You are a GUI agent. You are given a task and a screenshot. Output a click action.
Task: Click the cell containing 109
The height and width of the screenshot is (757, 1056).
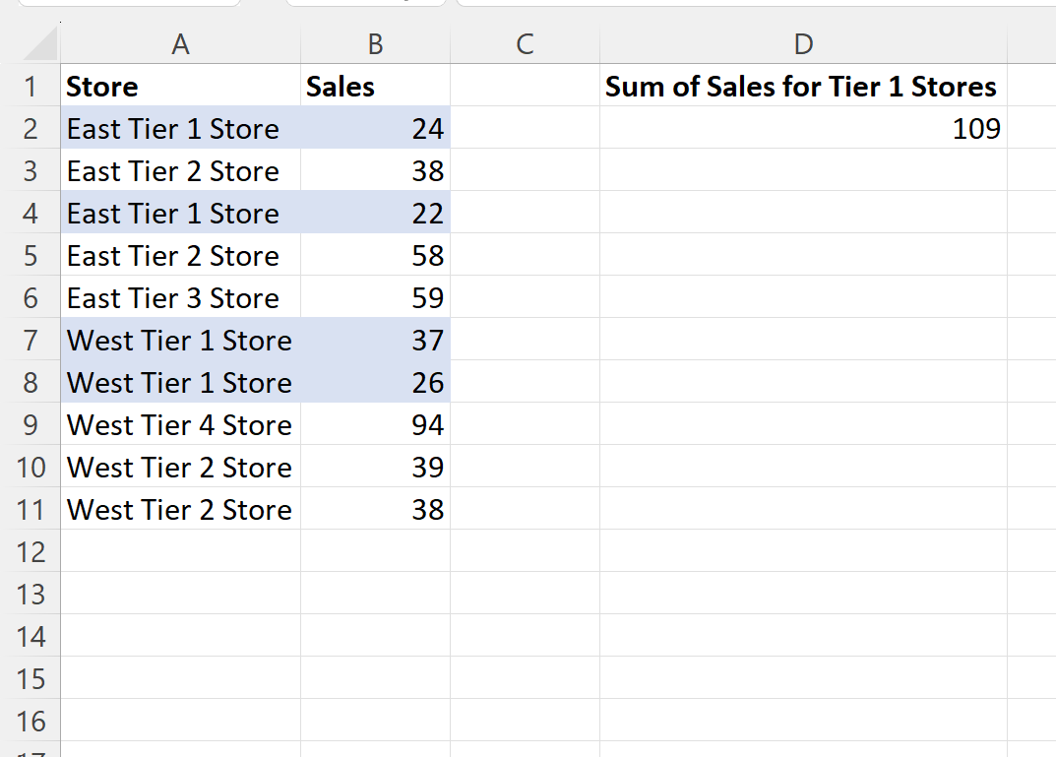click(803, 128)
